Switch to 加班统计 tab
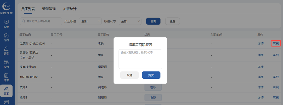The width and height of the screenshot is (283, 105). [x=70, y=9]
